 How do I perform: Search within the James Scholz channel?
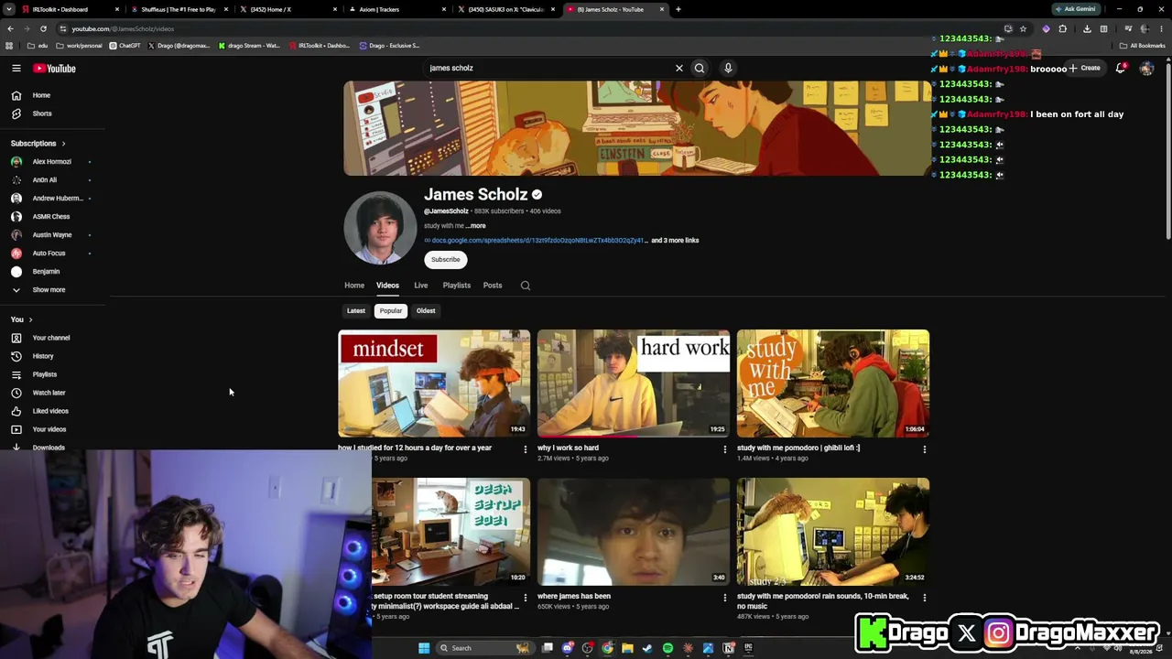[x=526, y=286]
